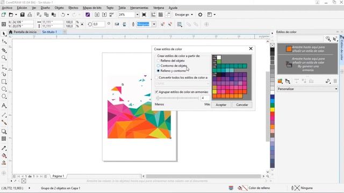Select the Zoom magnifier tool
344x193 pixels.
(x=4, y=58)
